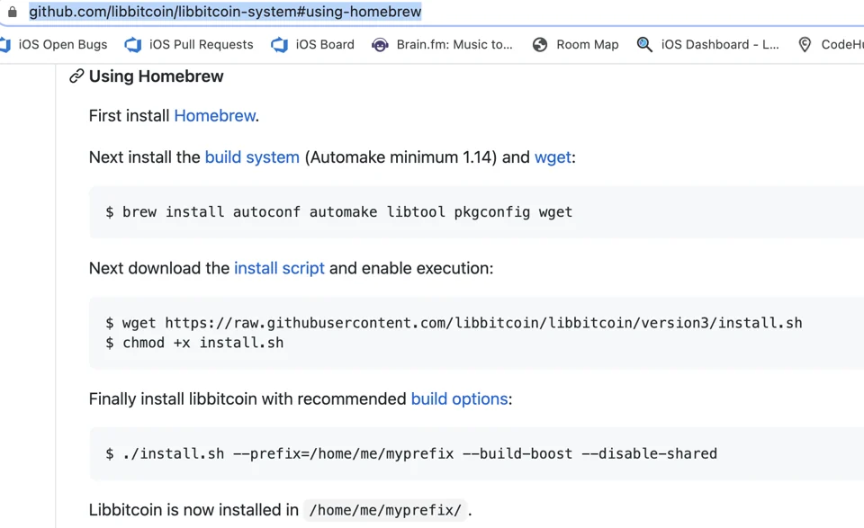Click the wget raw.githubusercontent.com command line
864x528 pixels.
454,323
